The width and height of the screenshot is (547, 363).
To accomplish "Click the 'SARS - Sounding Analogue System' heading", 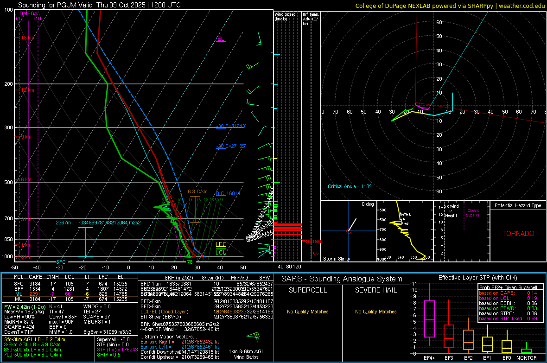I will pyautogui.click(x=342, y=279).
